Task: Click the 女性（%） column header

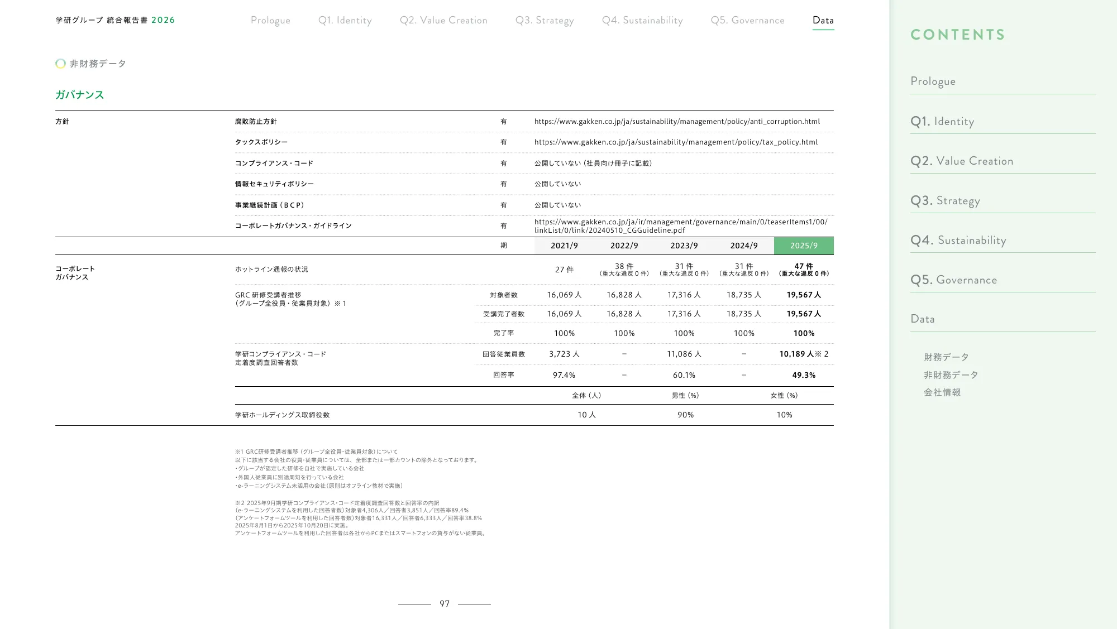Action: 784,396
